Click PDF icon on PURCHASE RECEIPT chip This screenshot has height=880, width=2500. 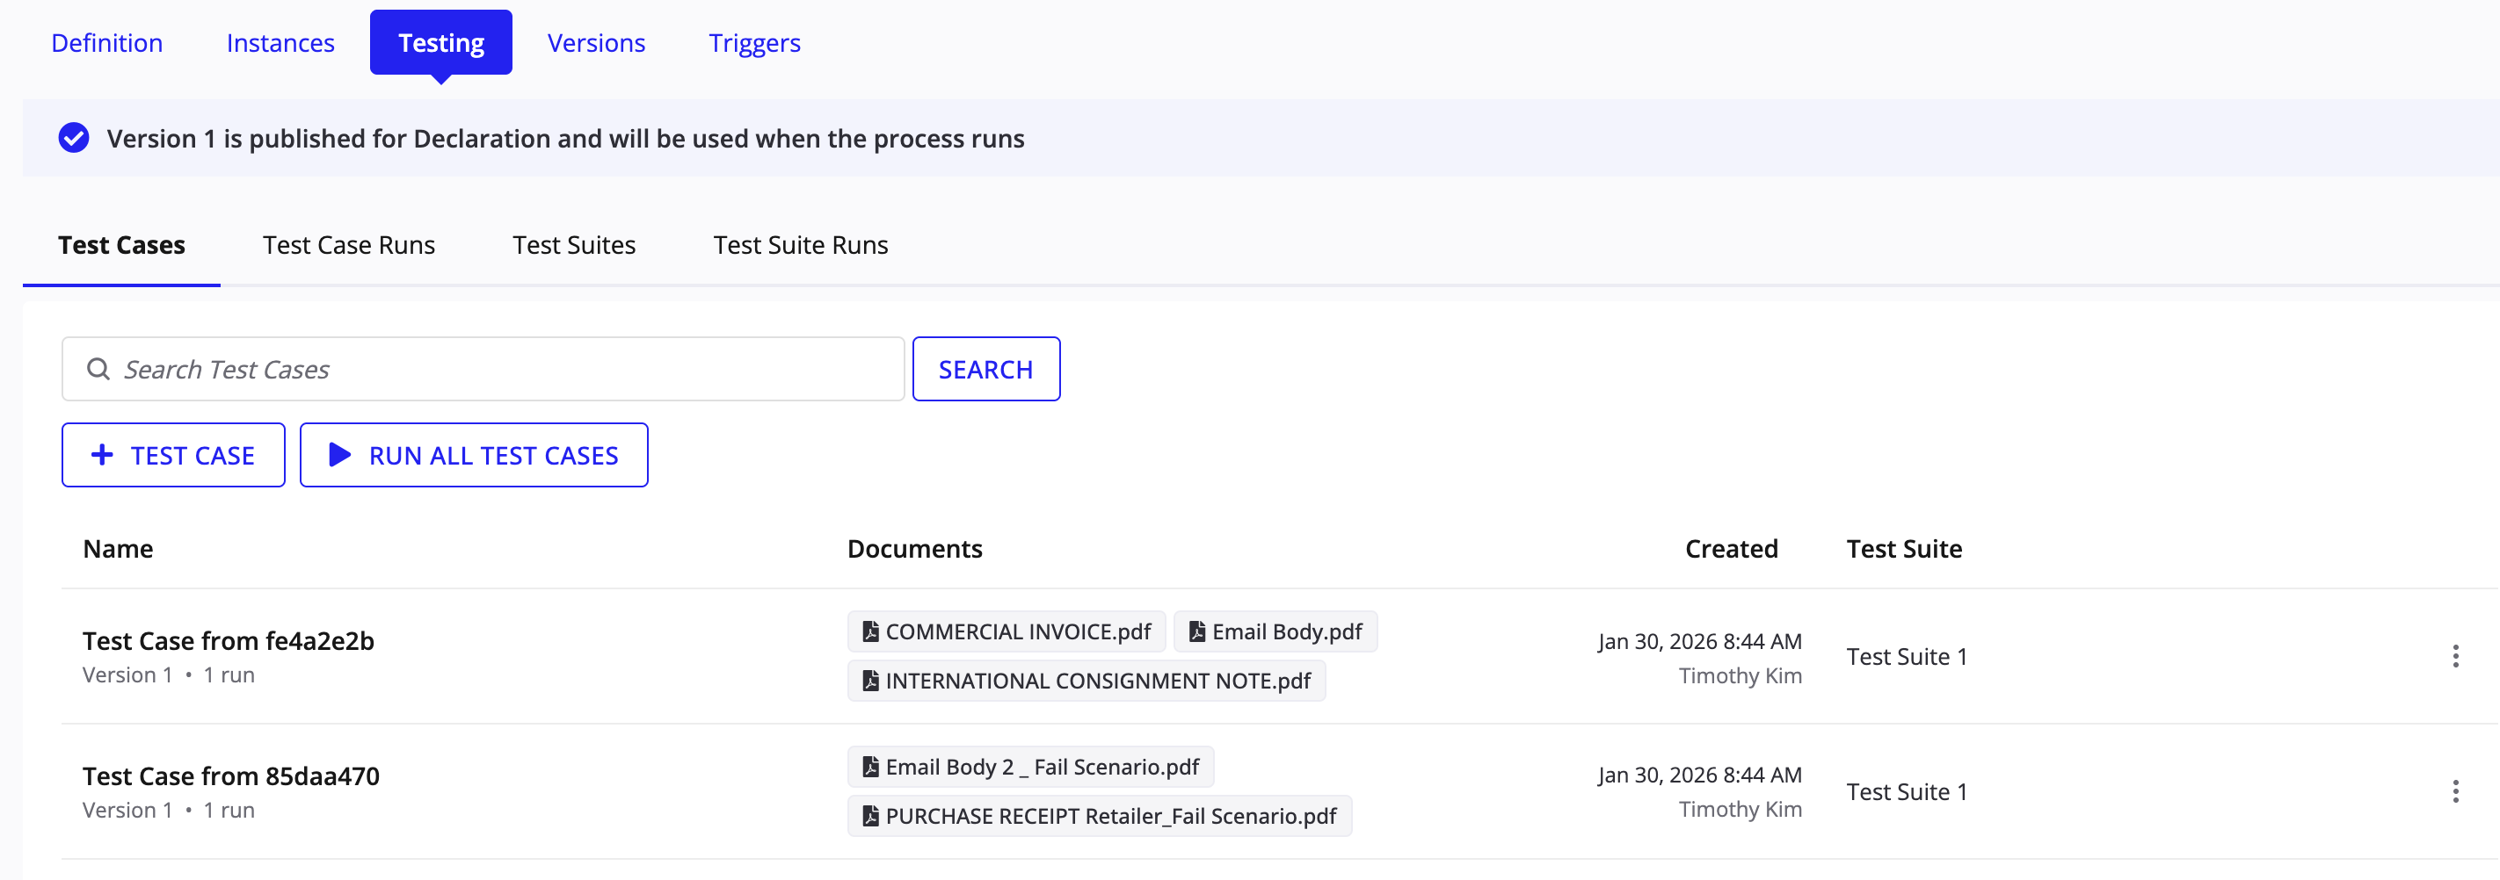coord(870,817)
